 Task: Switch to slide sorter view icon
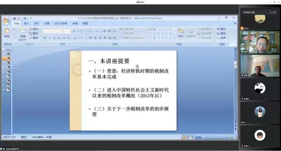click(x=188, y=137)
